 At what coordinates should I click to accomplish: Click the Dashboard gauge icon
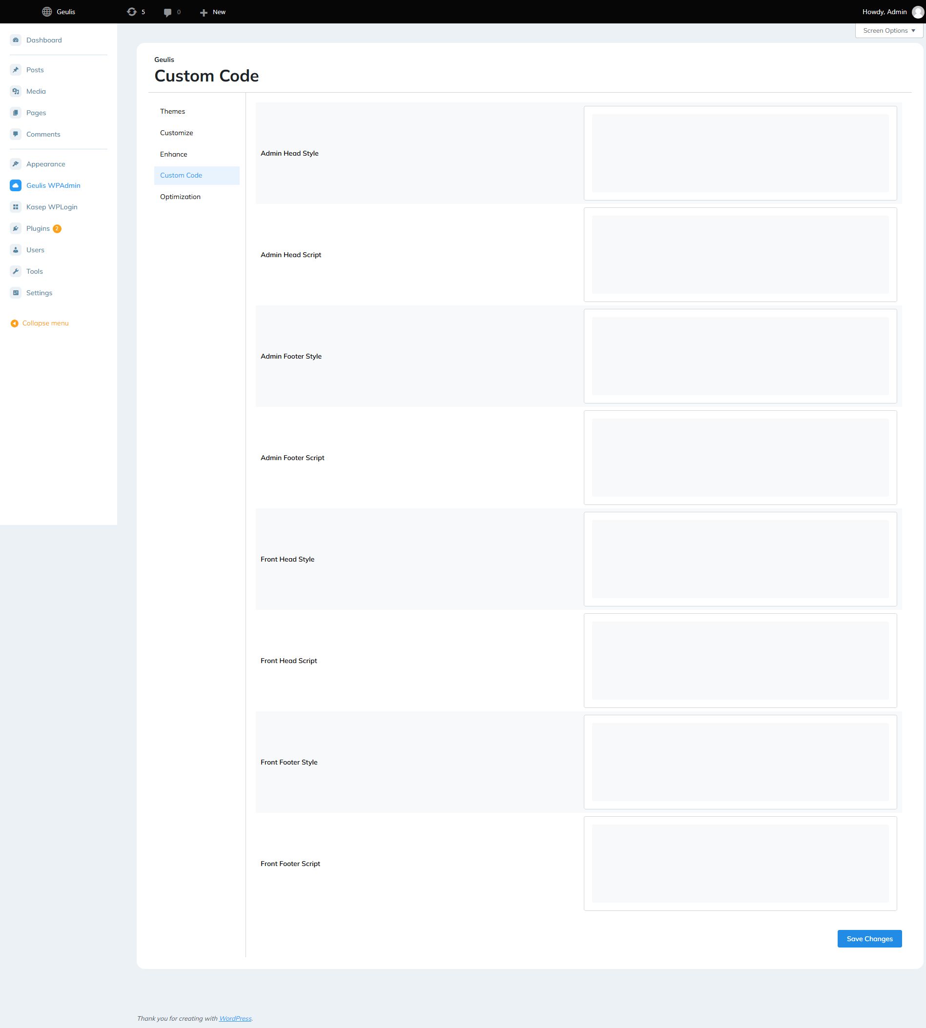16,40
